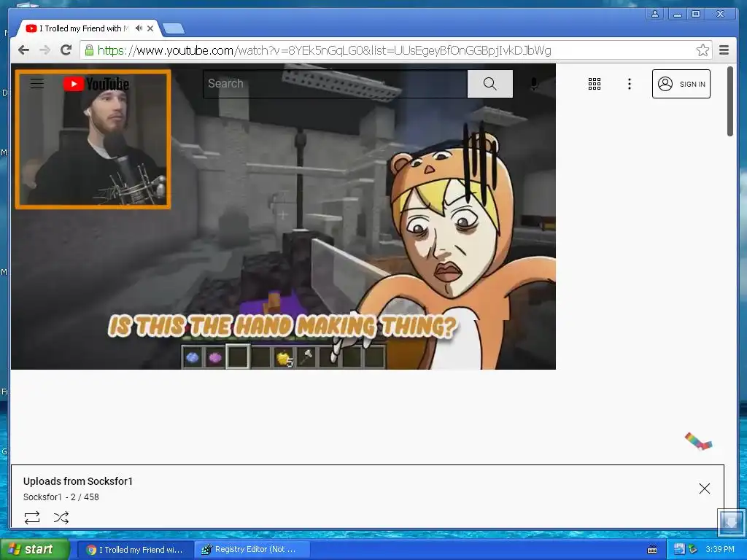
Task: Select the URL in the address bar
Action: click(x=324, y=50)
